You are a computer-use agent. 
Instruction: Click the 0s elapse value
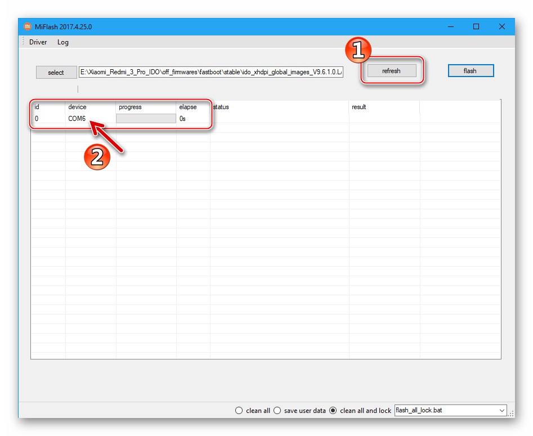(182, 119)
